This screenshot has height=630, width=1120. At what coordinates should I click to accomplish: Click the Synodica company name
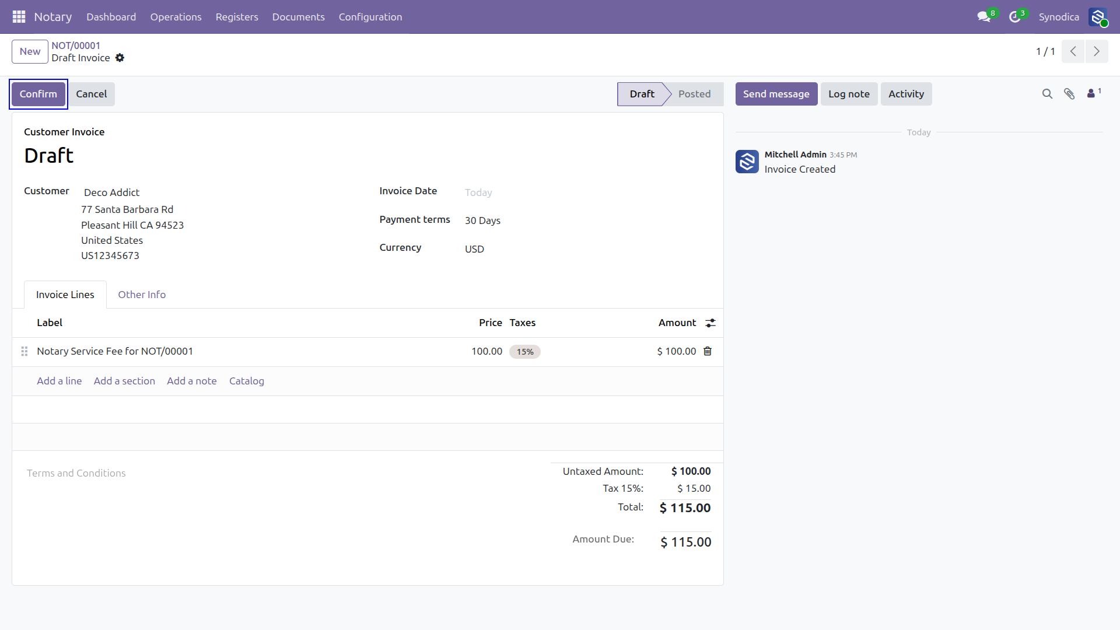coord(1059,17)
